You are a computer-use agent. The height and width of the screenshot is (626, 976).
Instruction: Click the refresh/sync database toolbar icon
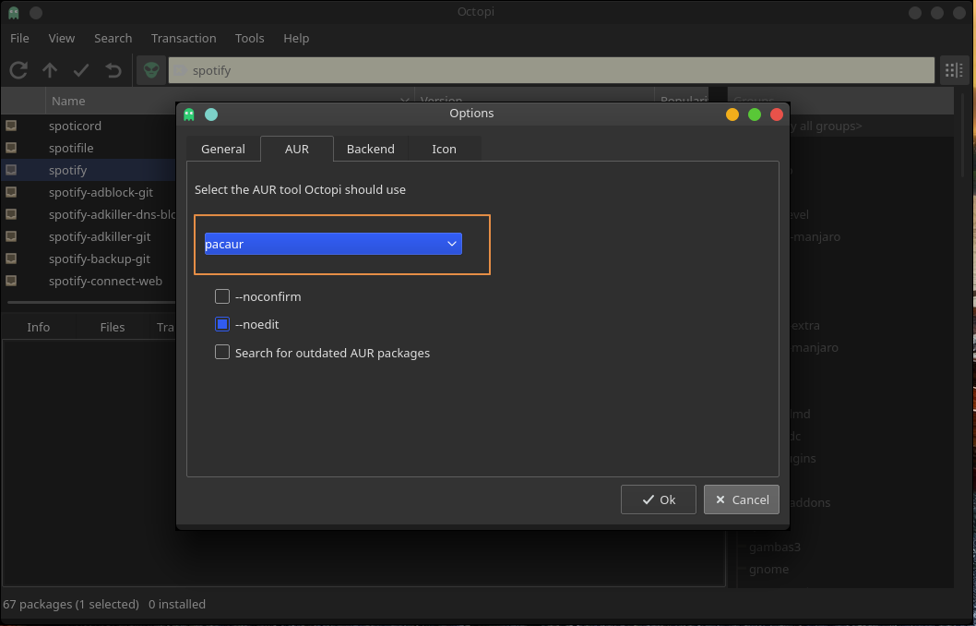tap(18, 70)
